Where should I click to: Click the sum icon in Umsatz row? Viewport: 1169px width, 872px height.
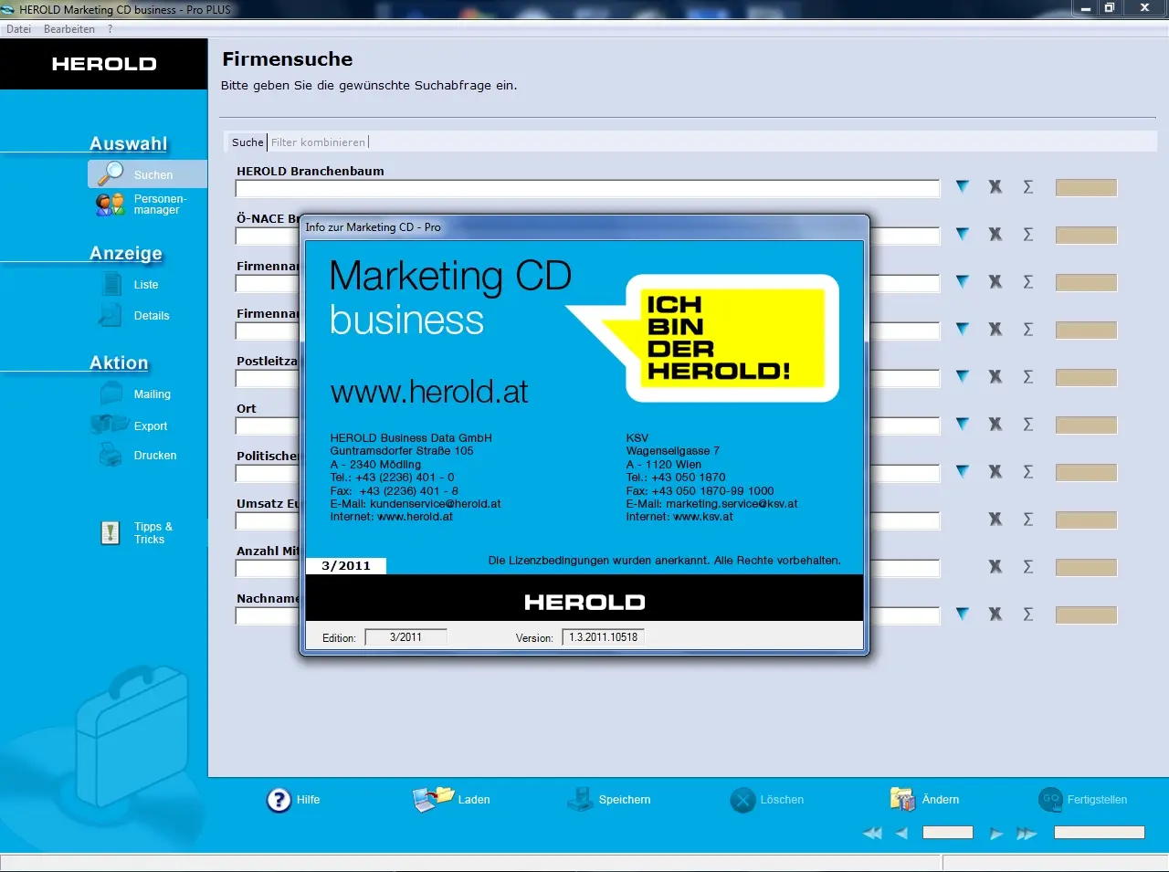[x=1028, y=519]
